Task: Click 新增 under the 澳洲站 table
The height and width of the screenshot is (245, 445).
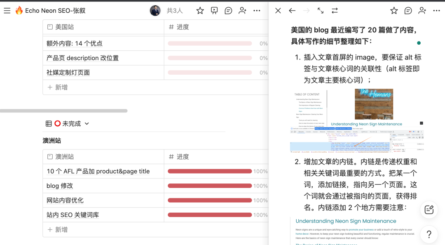Action: coord(58,229)
